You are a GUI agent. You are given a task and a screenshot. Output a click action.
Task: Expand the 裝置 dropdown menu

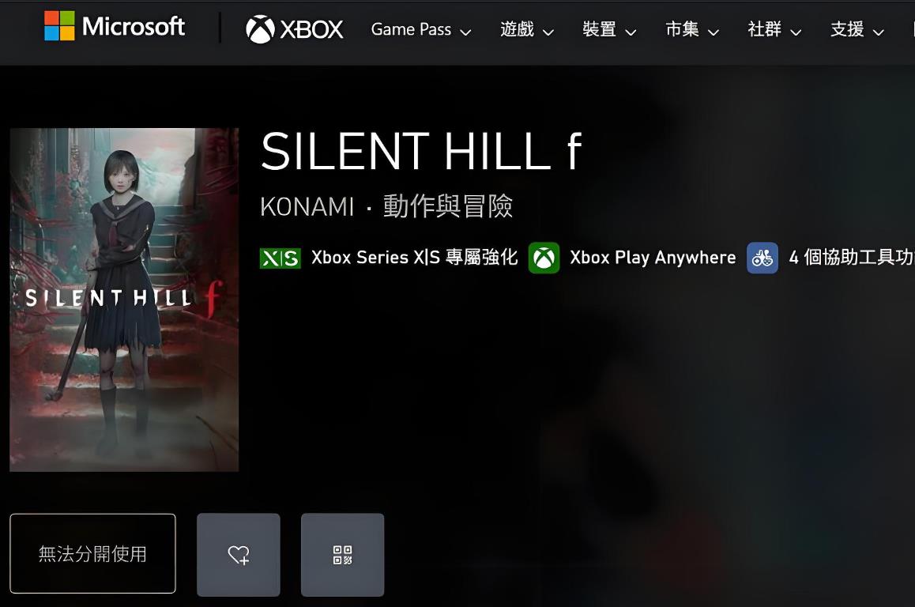click(x=609, y=30)
